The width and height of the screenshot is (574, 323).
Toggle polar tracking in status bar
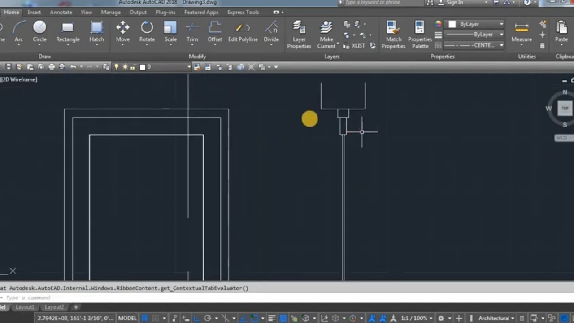[x=208, y=318]
